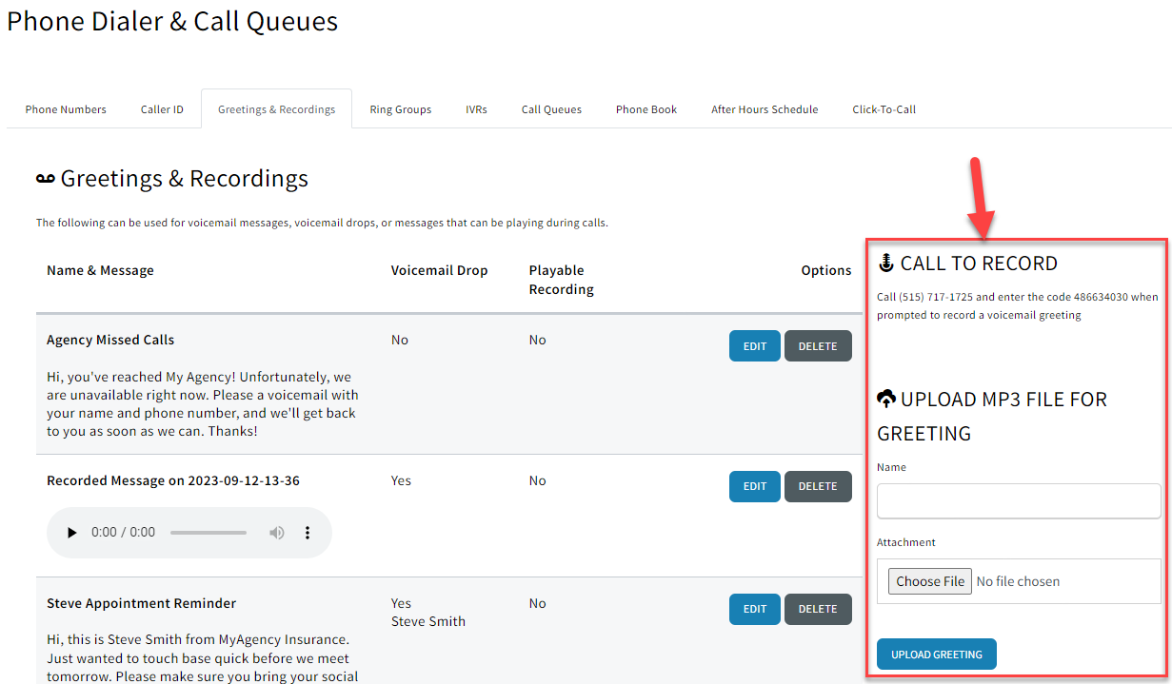Open the Phone Book tab
The width and height of the screenshot is (1172, 684).
(646, 109)
